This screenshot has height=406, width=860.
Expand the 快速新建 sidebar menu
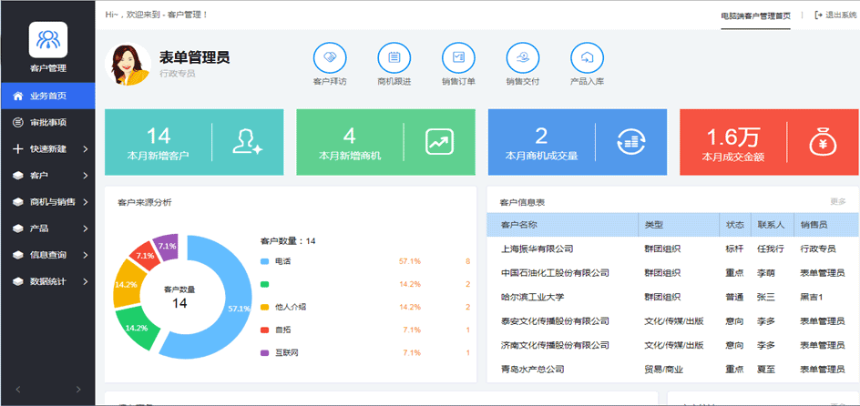(47, 148)
